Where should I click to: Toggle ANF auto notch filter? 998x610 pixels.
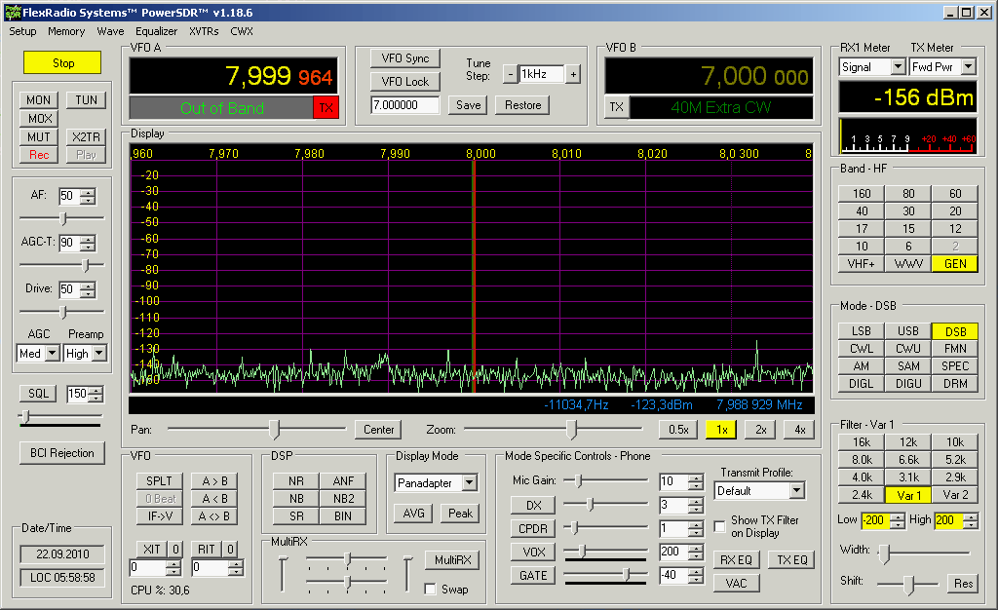343,481
